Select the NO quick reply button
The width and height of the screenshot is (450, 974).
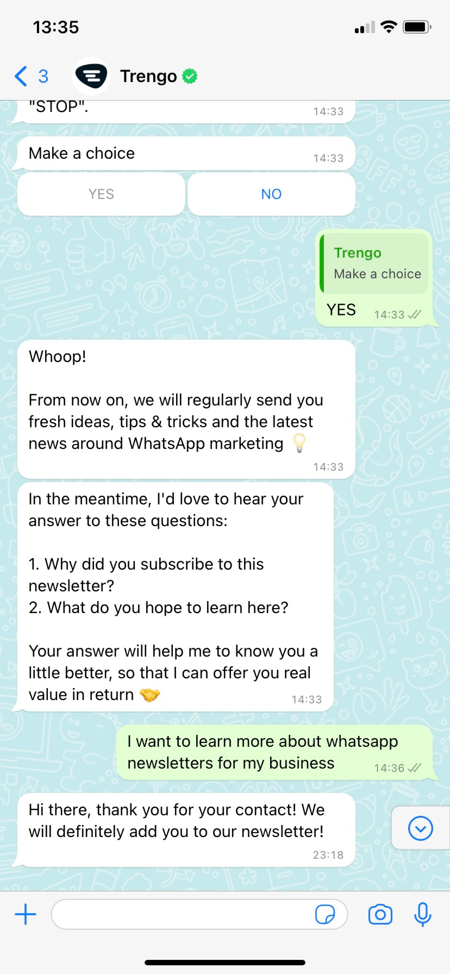(x=271, y=194)
